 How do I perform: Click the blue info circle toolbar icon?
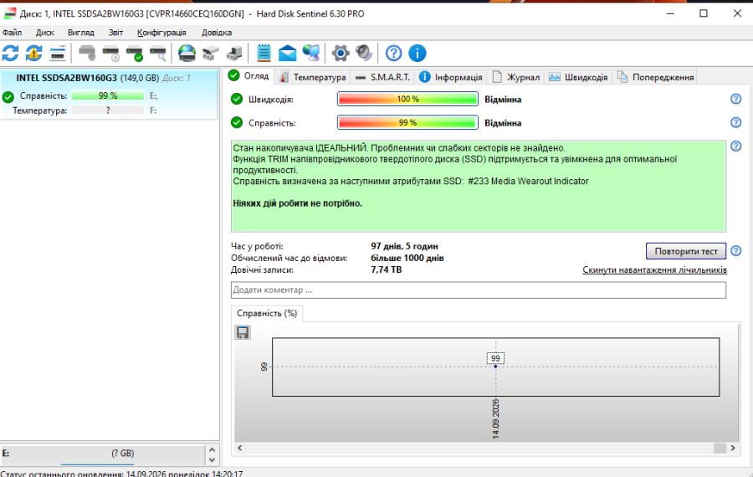point(417,53)
